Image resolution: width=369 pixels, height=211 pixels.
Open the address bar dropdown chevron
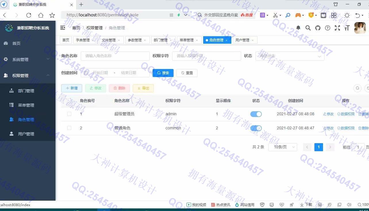click(x=186, y=15)
